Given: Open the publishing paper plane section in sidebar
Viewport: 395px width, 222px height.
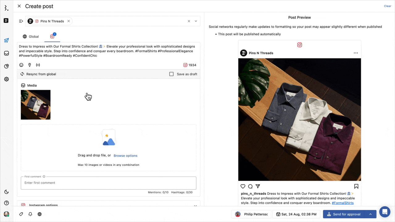Looking at the screenshot, I should pyautogui.click(x=6, y=40).
